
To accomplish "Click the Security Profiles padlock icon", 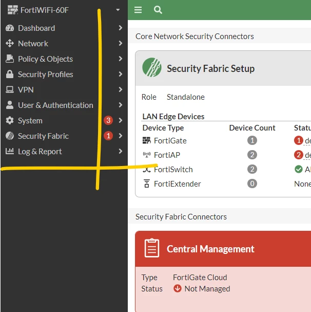I will [10, 74].
